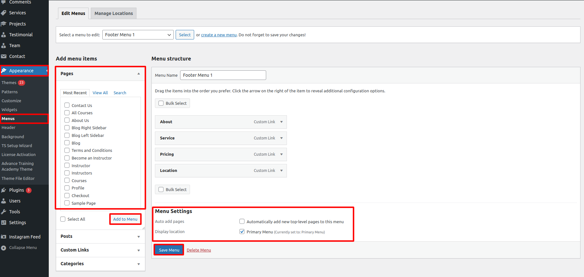Expand the Custom Links panel

(138, 250)
